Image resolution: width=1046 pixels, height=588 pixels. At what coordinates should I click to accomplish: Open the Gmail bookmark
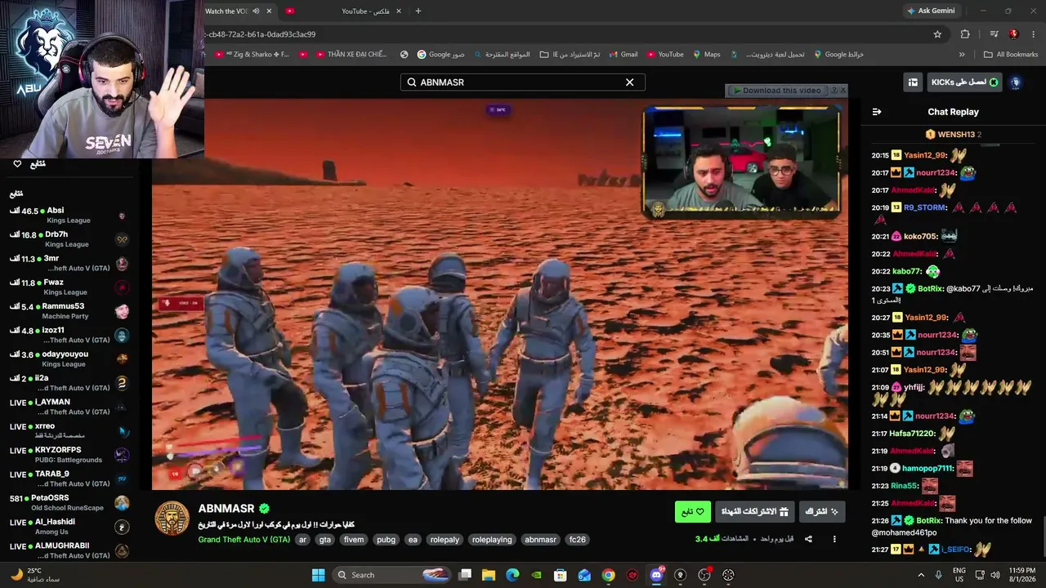tap(622, 55)
